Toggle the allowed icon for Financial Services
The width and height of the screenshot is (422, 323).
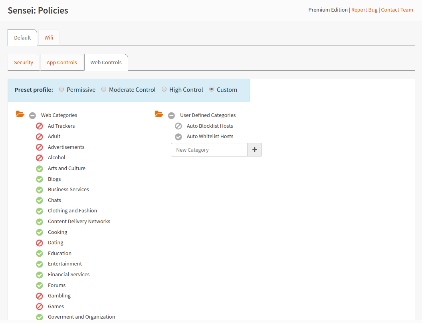tap(39, 275)
